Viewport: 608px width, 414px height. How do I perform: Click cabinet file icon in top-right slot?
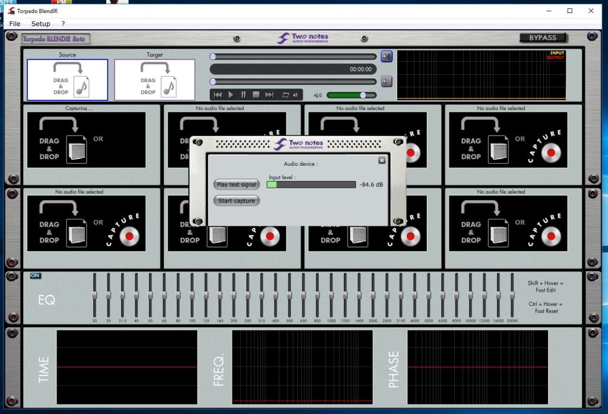(x=498, y=149)
